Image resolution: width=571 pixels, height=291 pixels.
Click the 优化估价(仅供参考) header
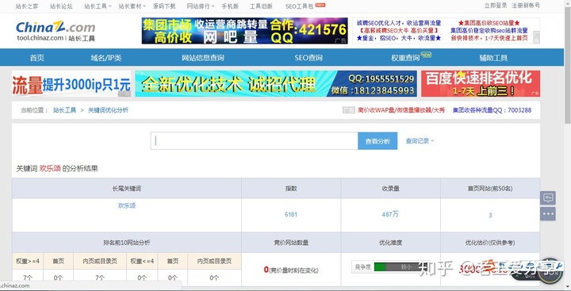(x=490, y=243)
